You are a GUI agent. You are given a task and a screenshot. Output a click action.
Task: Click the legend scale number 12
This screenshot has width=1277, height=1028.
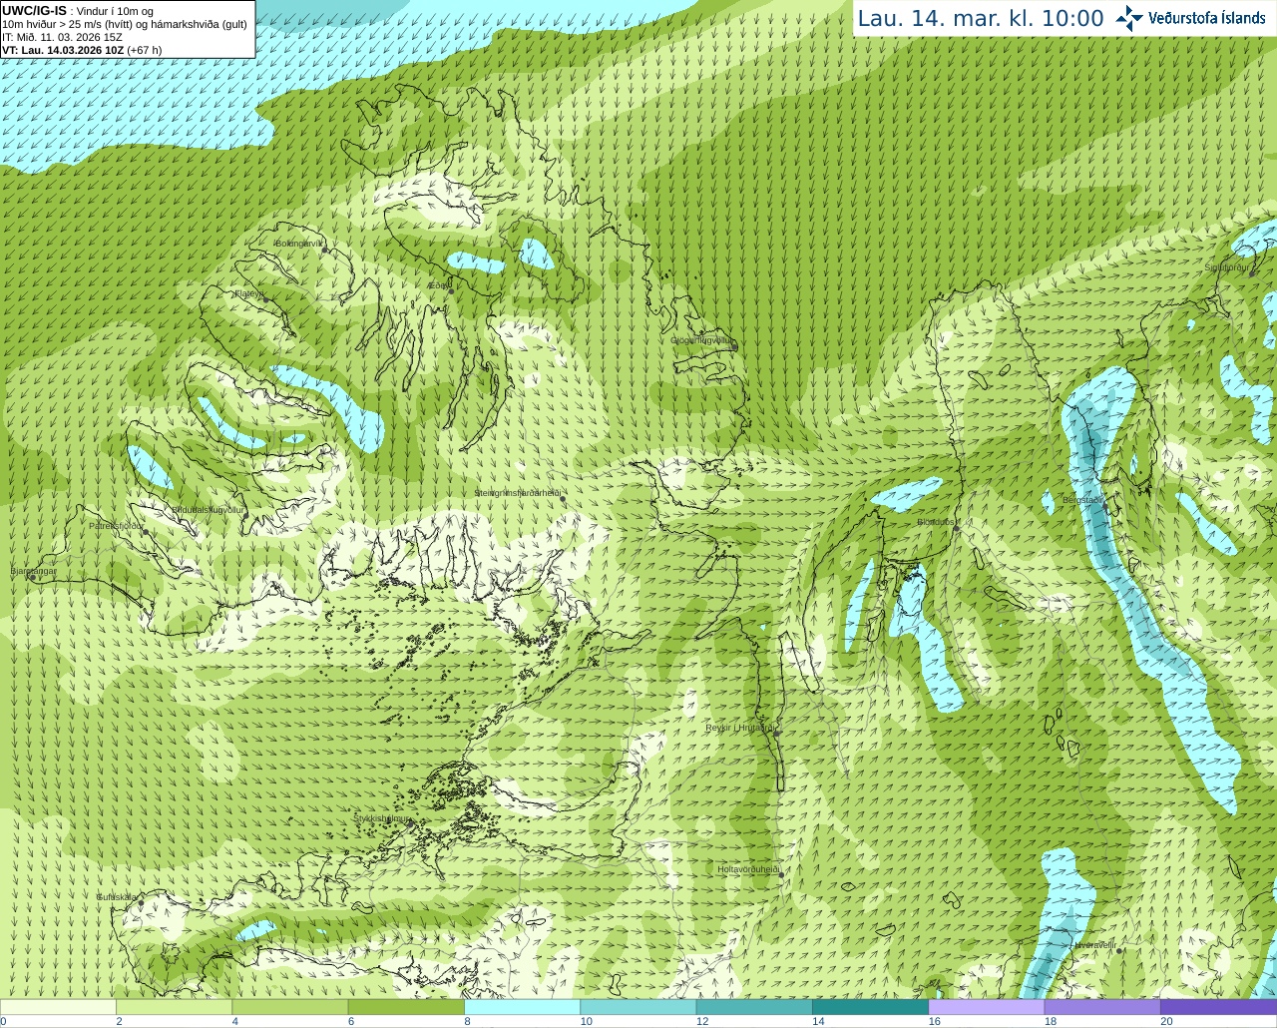pyautogui.click(x=702, y=1021)
